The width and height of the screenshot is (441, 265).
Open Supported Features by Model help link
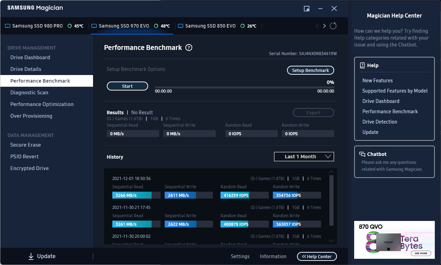(x=395, y=91)
